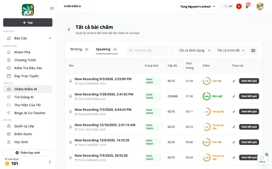
Task: Expand the Ví của bạn wallet chevron
Action: (50, 162)
